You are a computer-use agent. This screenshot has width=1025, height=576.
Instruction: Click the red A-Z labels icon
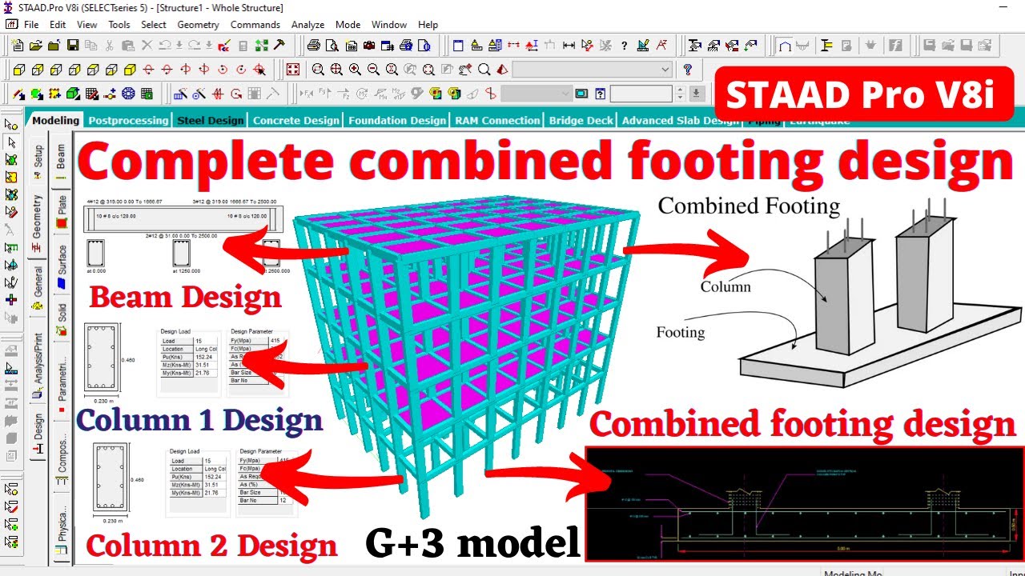point(661,46)
